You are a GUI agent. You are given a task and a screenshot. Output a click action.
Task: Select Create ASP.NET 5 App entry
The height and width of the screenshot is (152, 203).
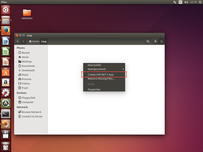pyautogui.click(x=104, y=75)
